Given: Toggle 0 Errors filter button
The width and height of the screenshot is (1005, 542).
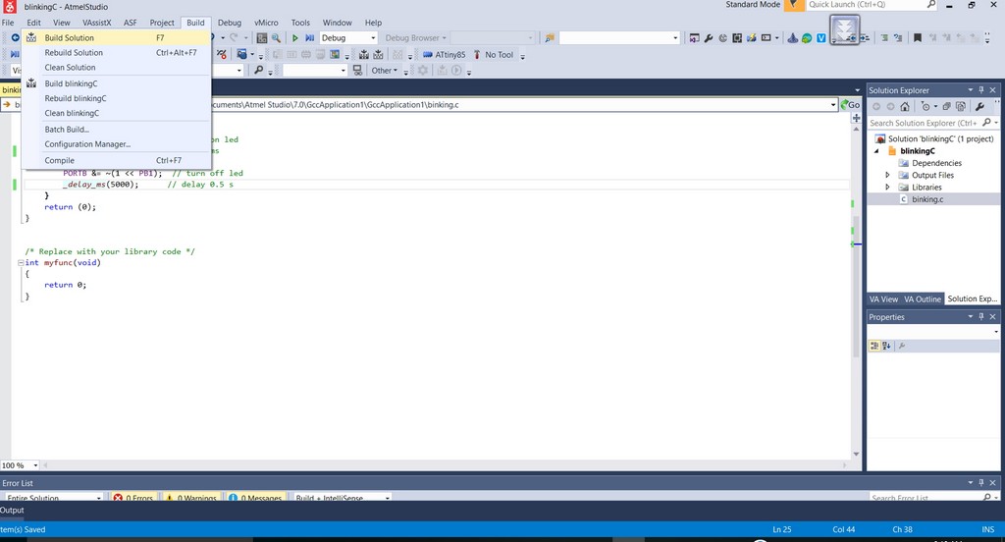Looking at the screenshot, I should click(x=133, y=498).
